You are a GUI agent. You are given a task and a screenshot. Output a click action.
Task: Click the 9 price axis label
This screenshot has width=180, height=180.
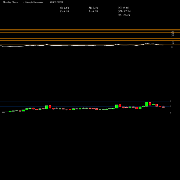(x=170, y=101)
